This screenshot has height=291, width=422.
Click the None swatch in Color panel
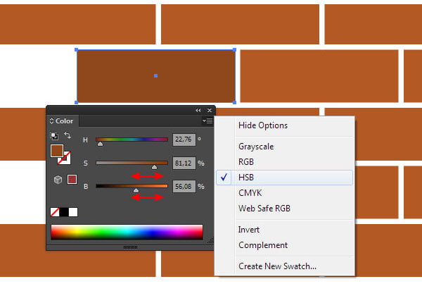55,212
